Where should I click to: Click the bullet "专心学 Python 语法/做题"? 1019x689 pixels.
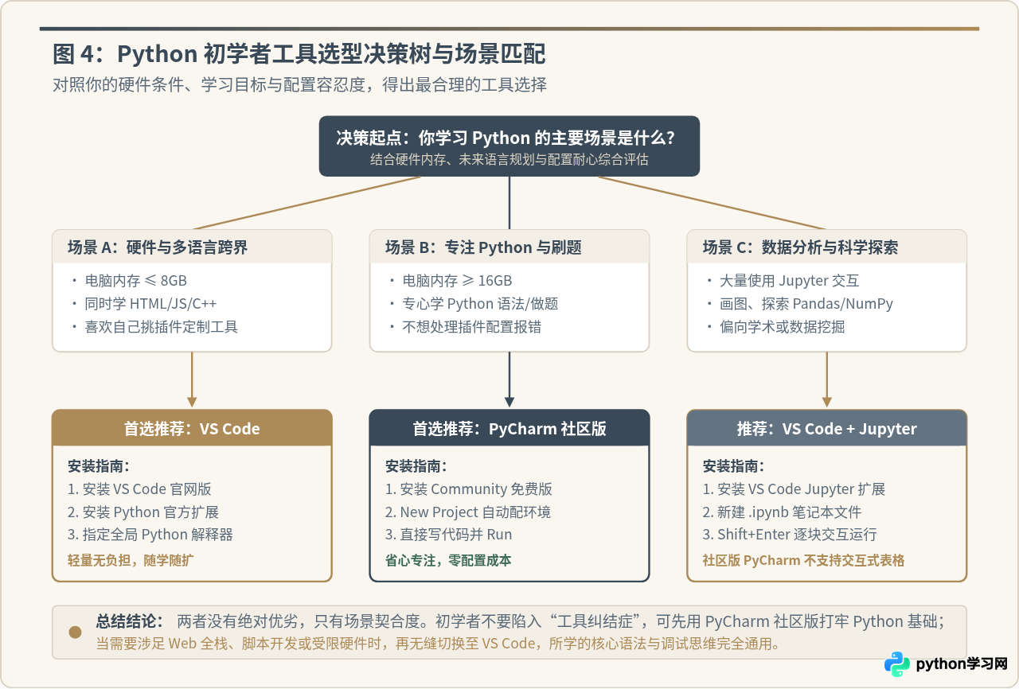(481, 304)
